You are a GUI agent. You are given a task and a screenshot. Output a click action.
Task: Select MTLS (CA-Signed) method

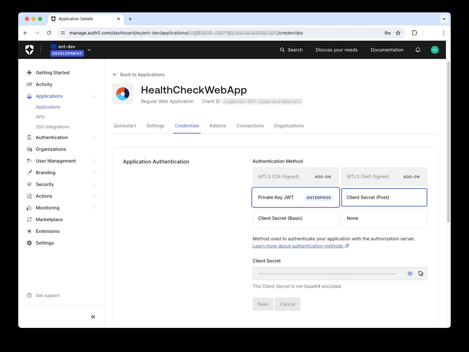click(296, 176)
